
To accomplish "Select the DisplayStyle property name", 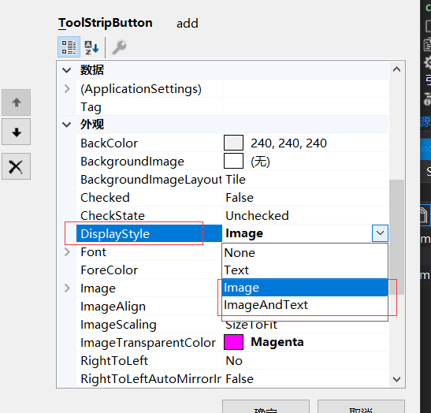I will pyautogui.click(x=115, y=234).
